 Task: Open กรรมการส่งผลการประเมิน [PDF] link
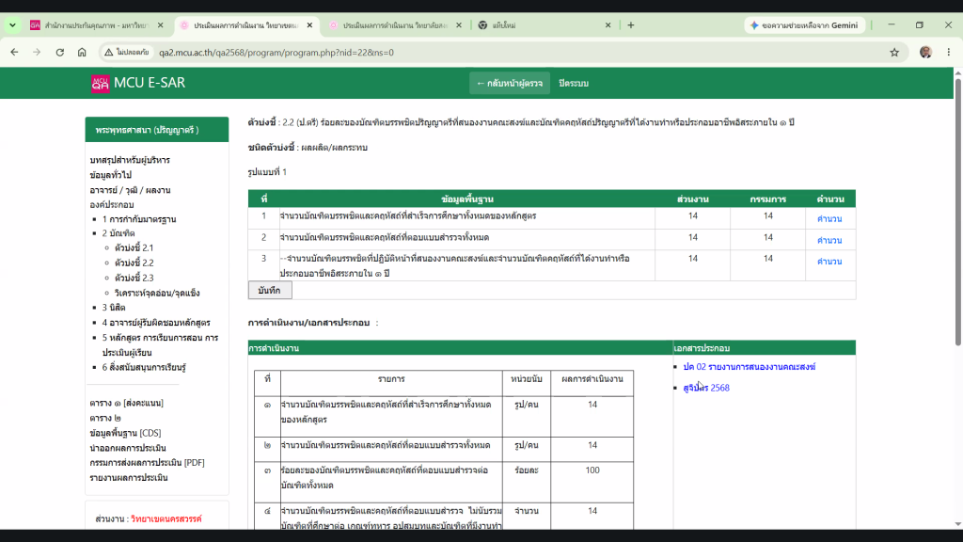click(148, 463)
